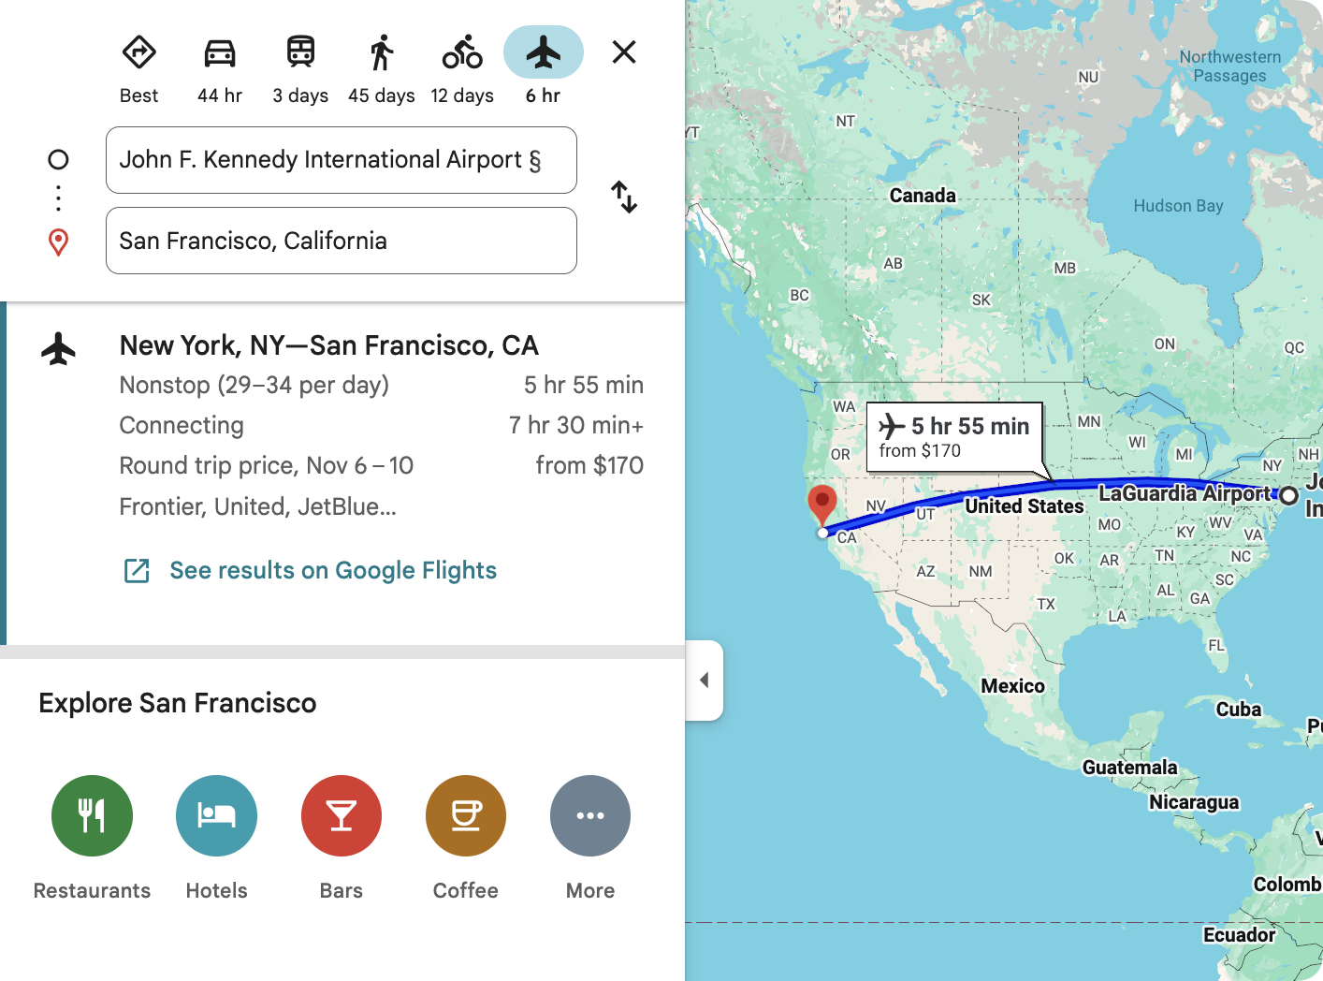
Task: Close the directions panel
Action: pos(624,52)
